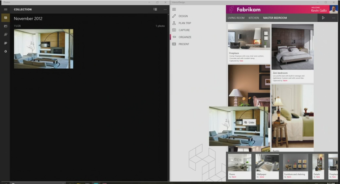Open the orange wall bedroom lamp photo
This screenshot has height=184, width=340.
(249, 85)
